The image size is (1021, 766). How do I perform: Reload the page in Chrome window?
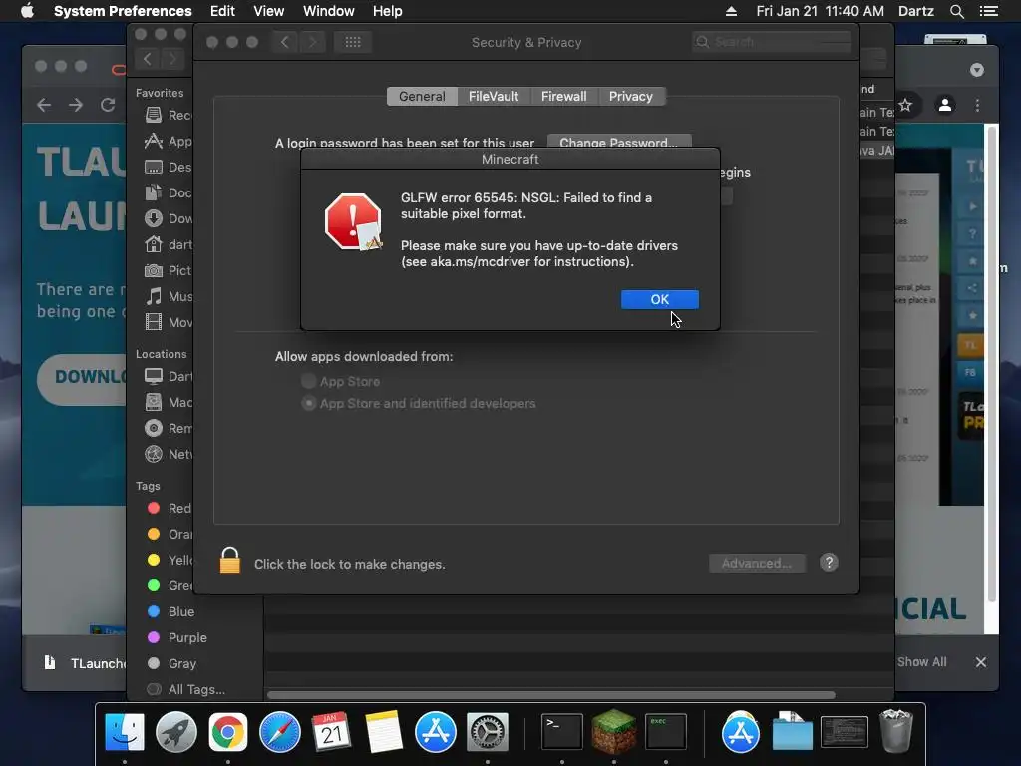pyautogui.click(x=108, y=105)
